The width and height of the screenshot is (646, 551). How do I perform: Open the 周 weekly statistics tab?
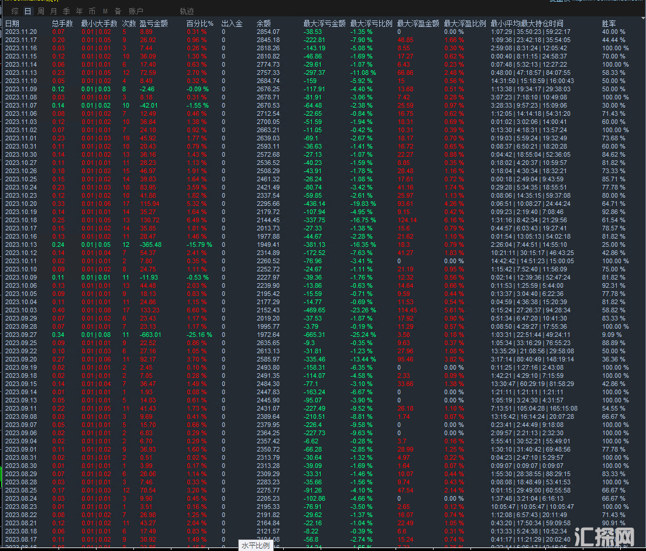click(40, 11)
